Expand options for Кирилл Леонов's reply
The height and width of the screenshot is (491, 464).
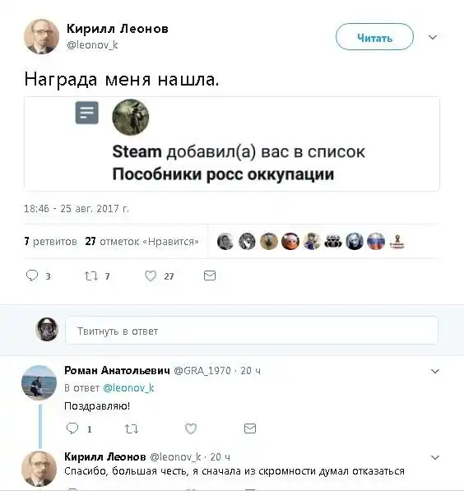[435, 457]
